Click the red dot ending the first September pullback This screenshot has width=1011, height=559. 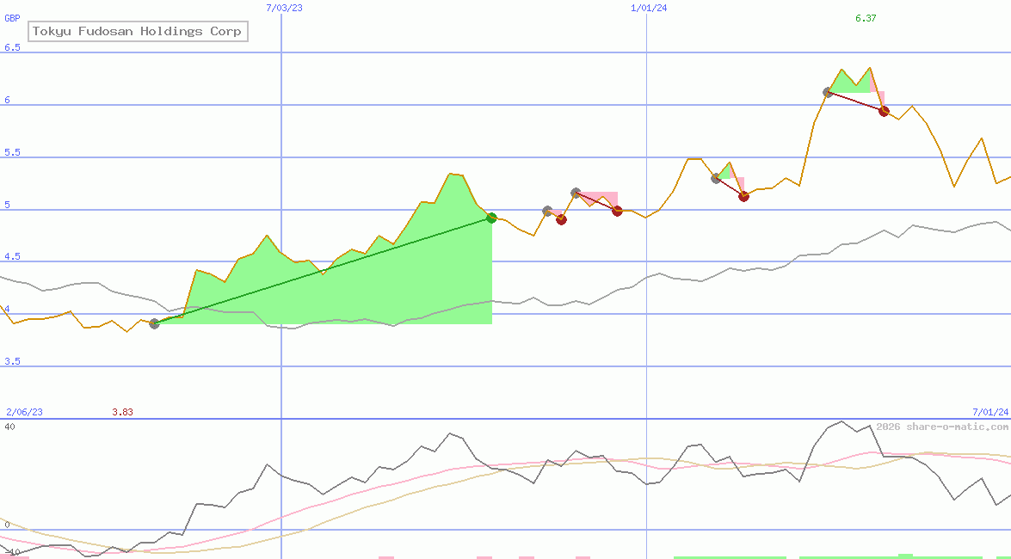(x=562, y=219)
